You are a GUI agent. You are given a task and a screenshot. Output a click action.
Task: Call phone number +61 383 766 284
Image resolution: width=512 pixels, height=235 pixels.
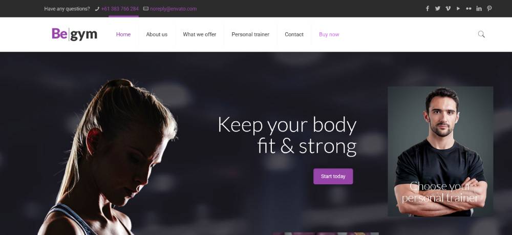point(120,9)
